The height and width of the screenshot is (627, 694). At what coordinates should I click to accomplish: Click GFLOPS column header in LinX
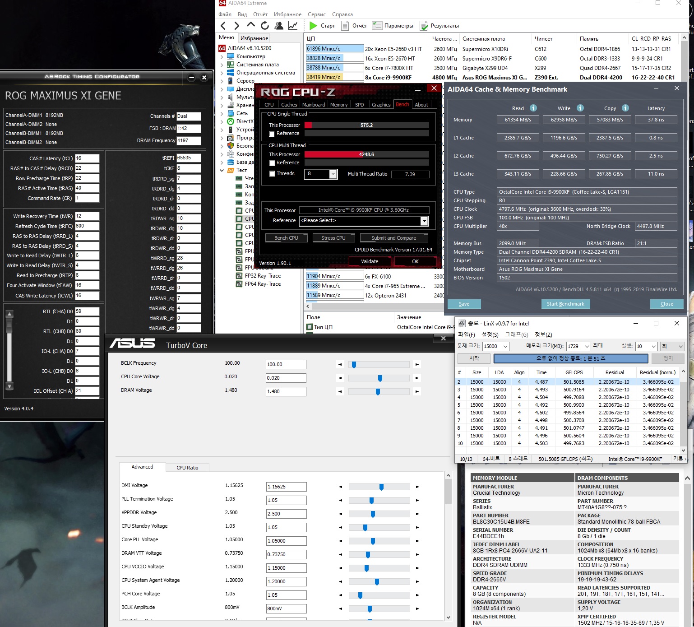tap(574, 372)
